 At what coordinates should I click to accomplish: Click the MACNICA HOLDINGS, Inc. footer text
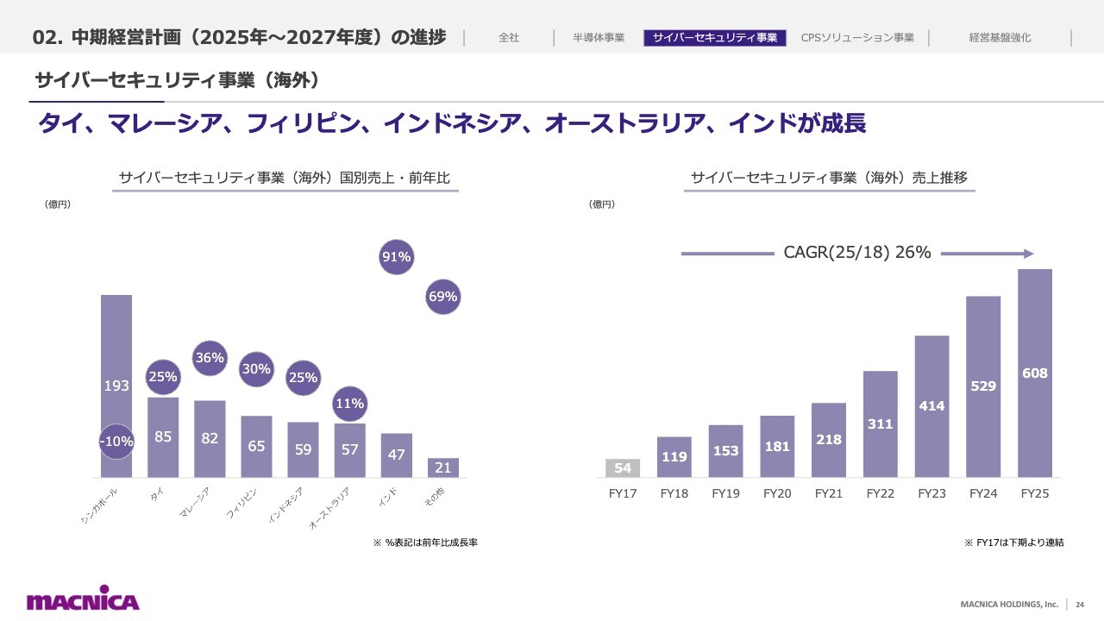click(x=1009, y=605)
